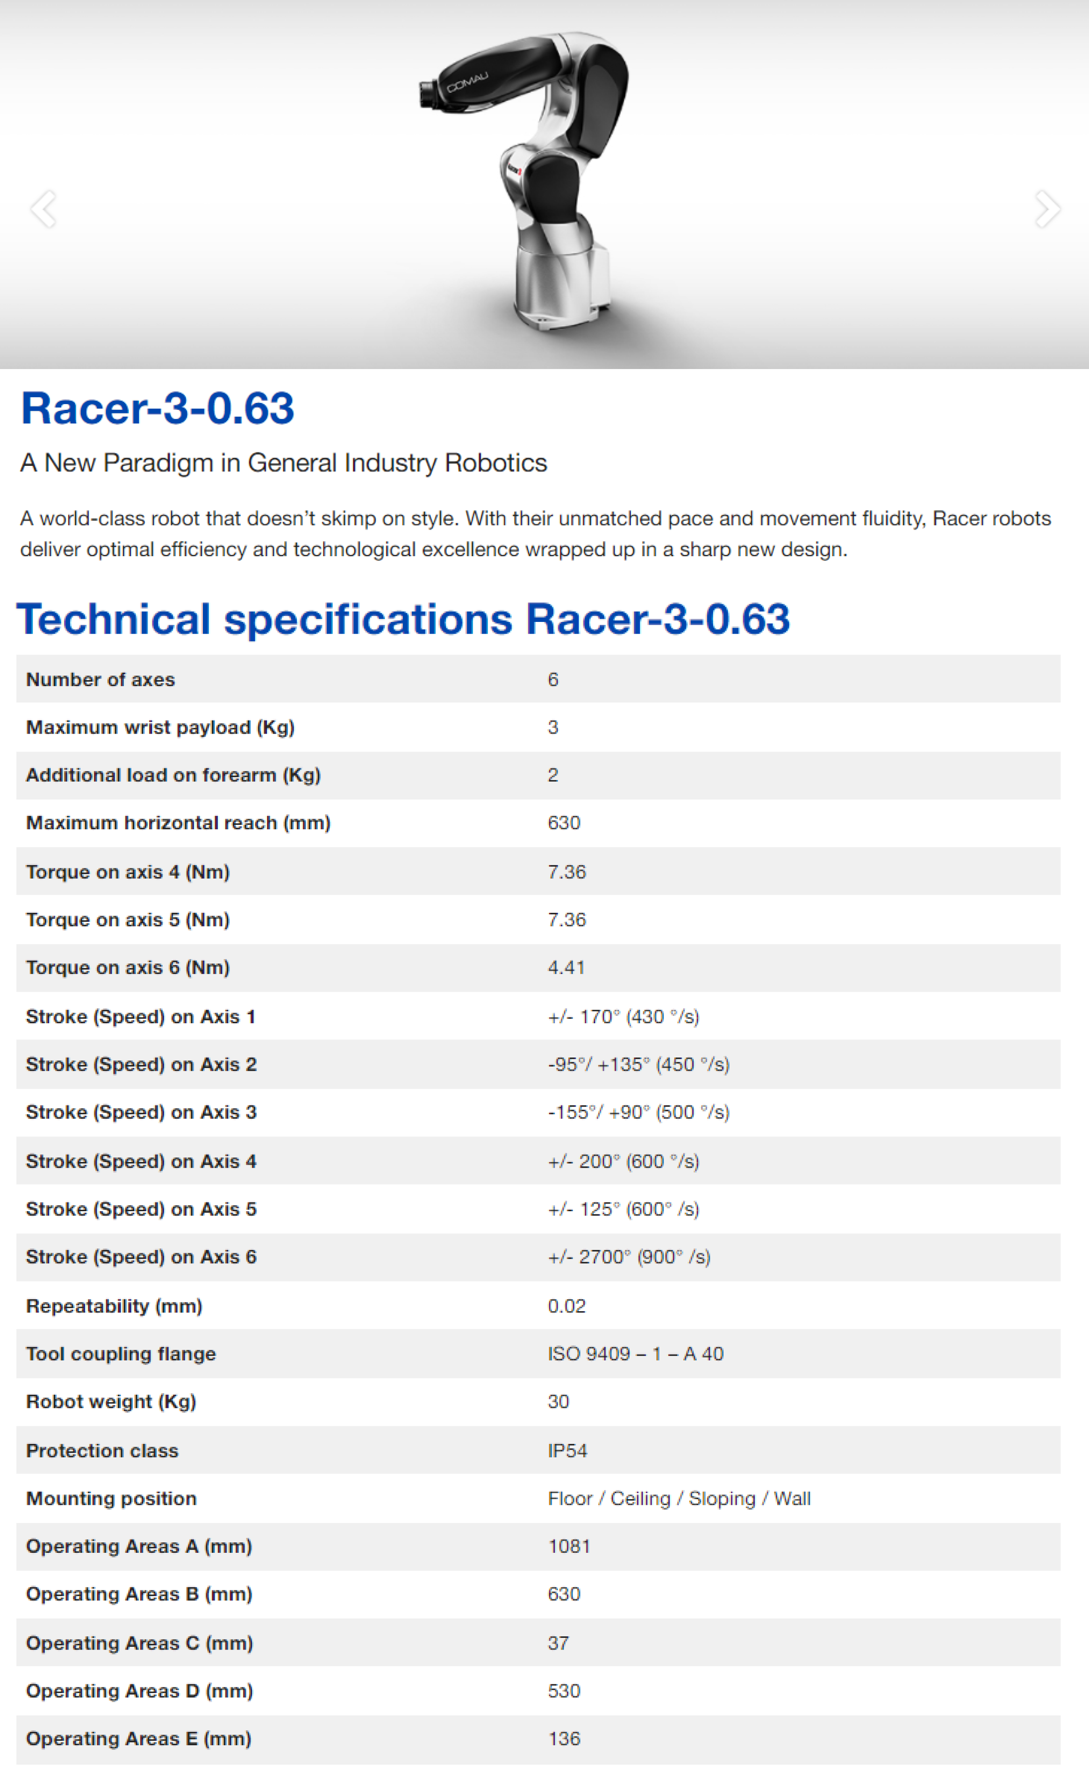Viewport: 1089px width, 1769px height.
Task: Click the Maximum wrist payload (Kg) label
Action: (160, 727)
